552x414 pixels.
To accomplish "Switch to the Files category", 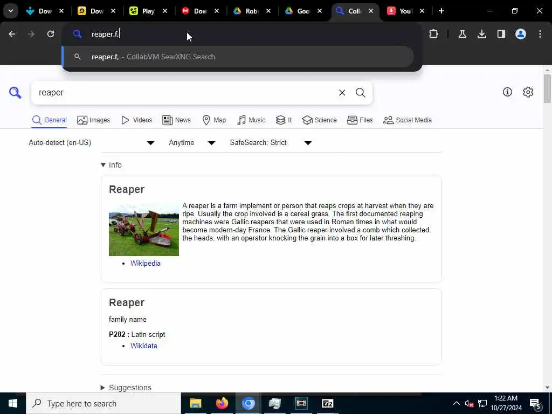I will click(x=360, y=120).
